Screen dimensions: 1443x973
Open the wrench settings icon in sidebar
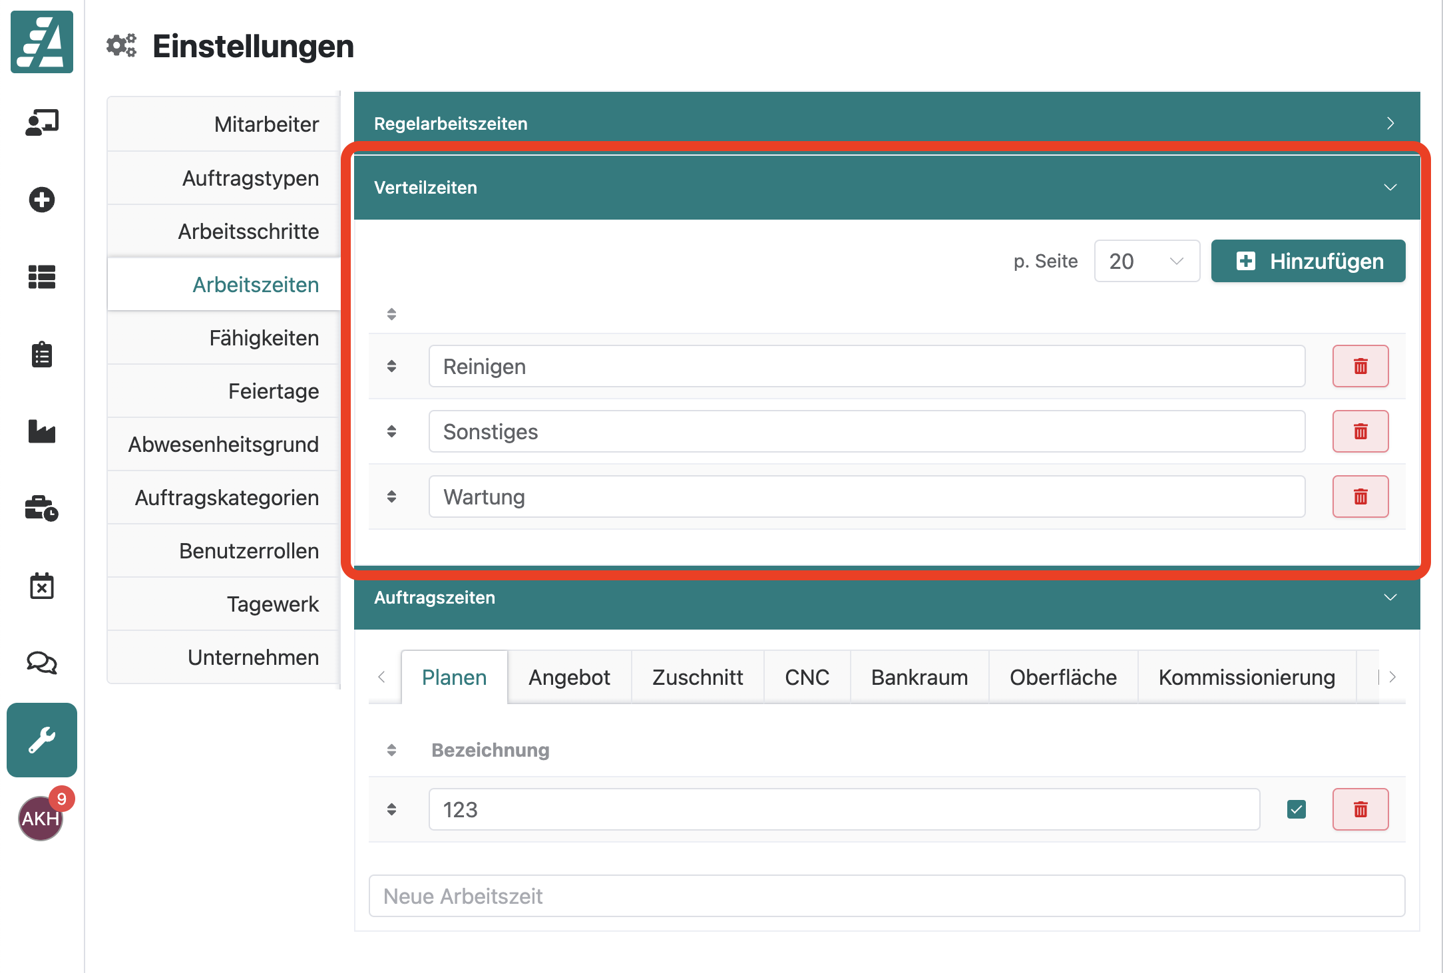point(41,739)
